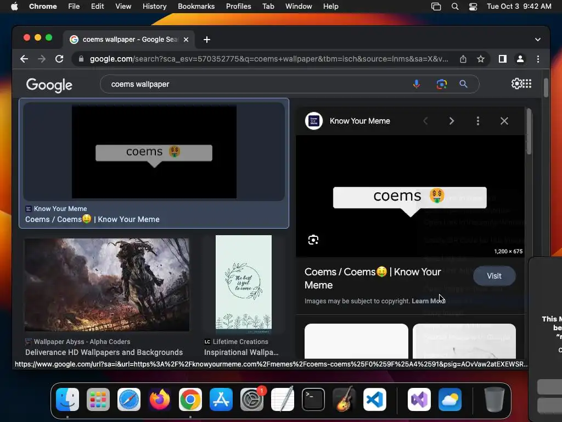Expand the tab search chevron
562x422 pixels.
(538, 40)
